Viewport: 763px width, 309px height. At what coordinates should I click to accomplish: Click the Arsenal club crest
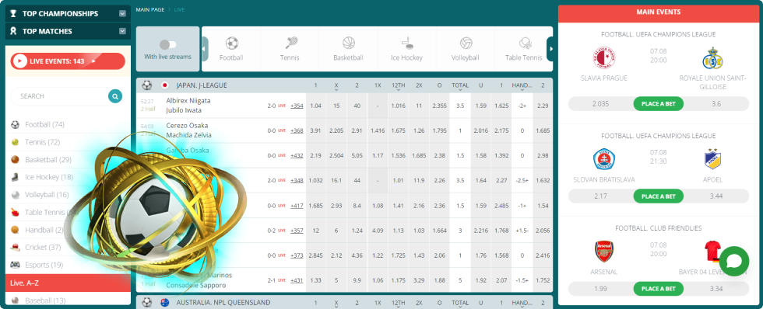(604, 252)
